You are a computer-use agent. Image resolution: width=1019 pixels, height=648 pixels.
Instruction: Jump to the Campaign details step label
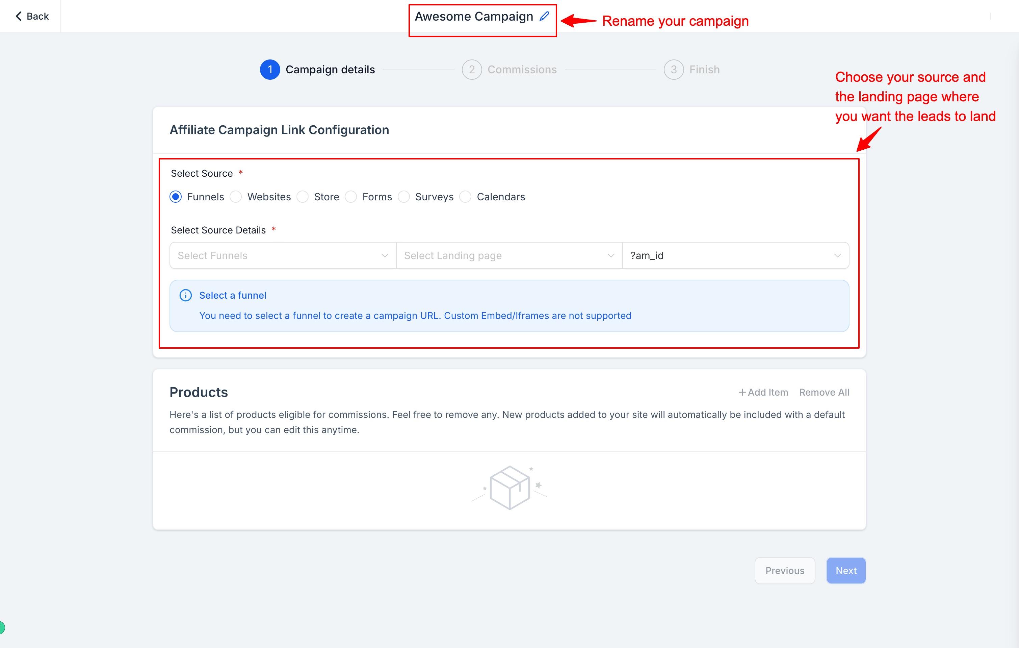coord(330,70)
